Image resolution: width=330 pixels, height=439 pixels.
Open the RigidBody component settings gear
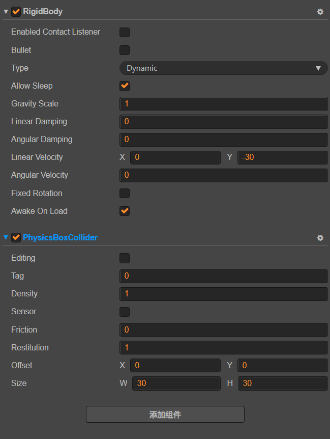[320, 12]
